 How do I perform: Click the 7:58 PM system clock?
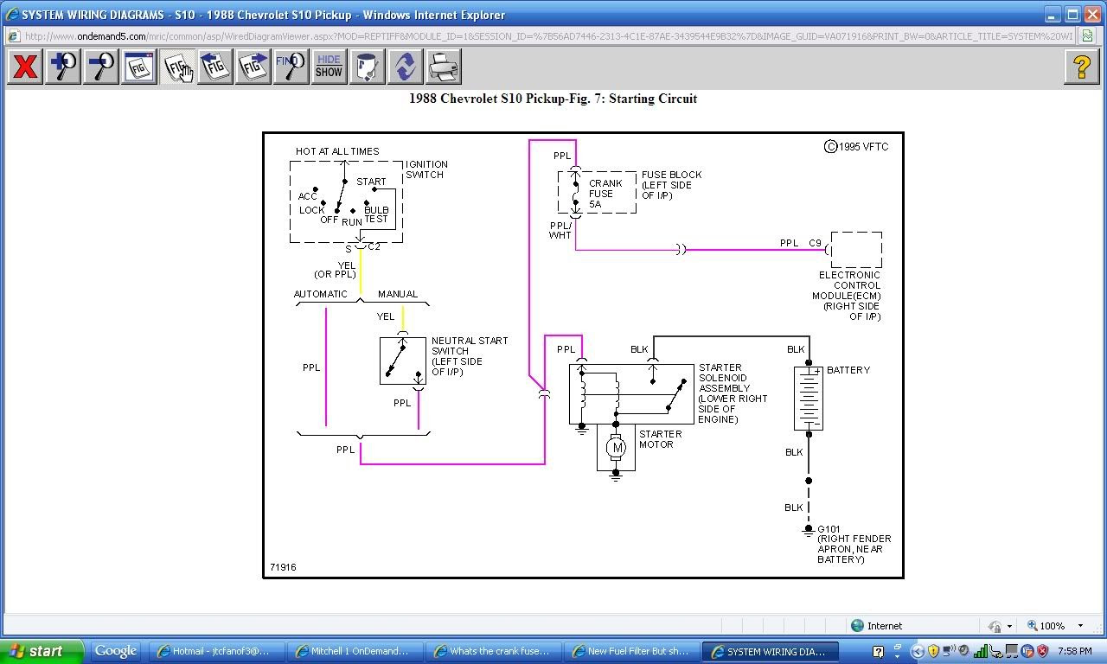click(1075, 652)
